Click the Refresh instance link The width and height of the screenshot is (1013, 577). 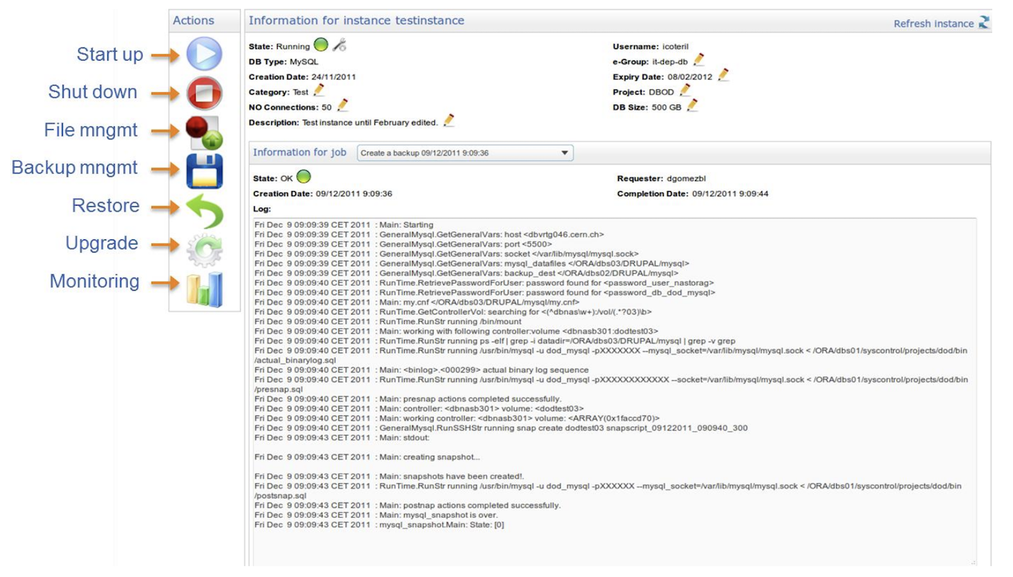[935, 23]
